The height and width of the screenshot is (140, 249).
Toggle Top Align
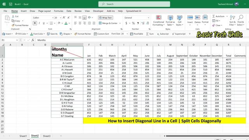tap(75, 17)
